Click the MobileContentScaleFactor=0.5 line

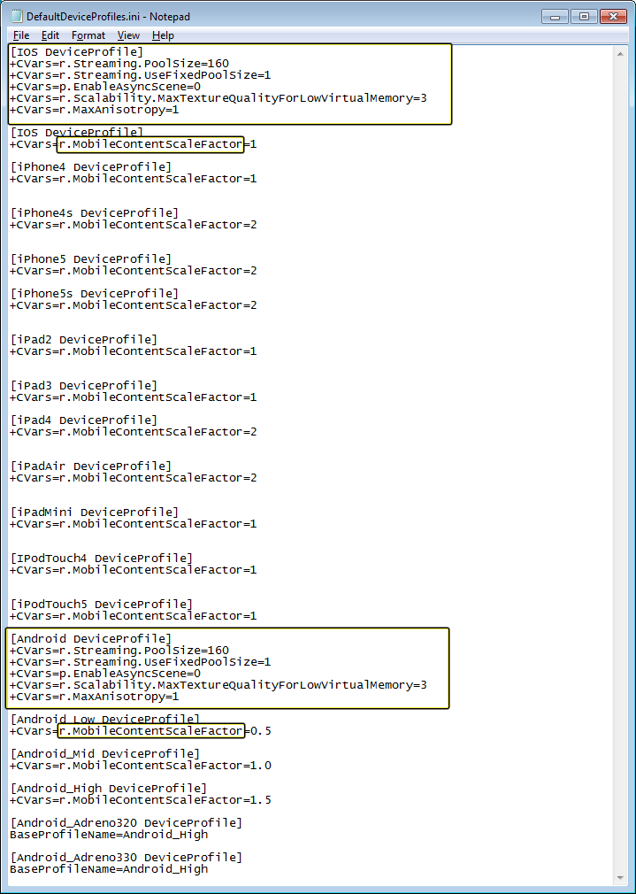(140, 731)
